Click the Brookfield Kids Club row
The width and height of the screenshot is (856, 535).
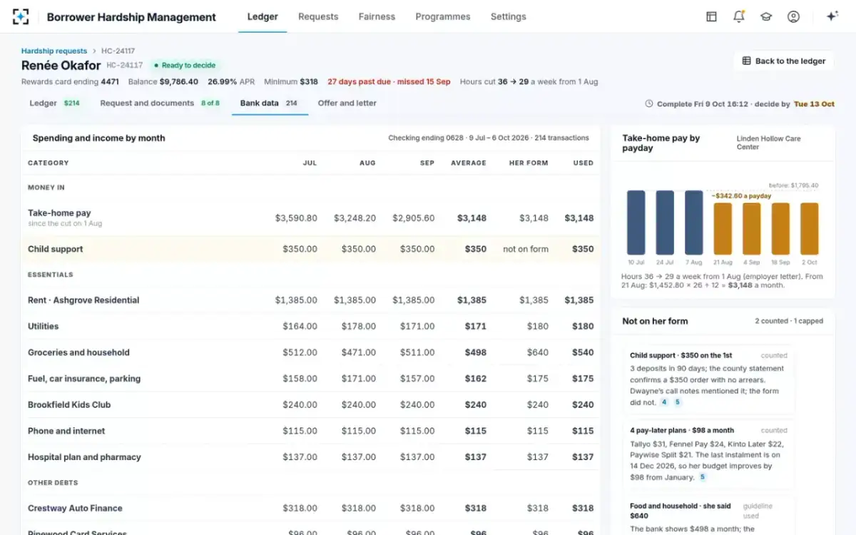311,404
